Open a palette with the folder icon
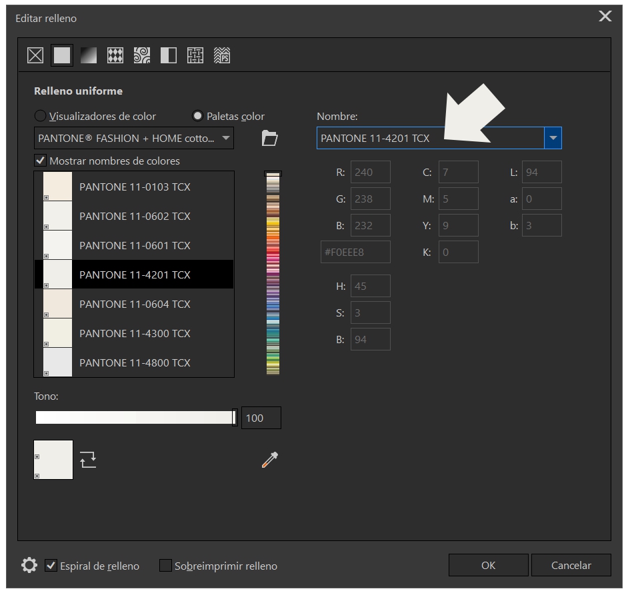 click(269, 138)
